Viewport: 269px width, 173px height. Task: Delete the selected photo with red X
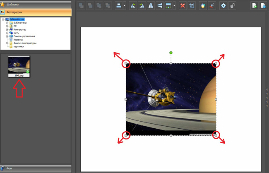click(x=183, y=6)
